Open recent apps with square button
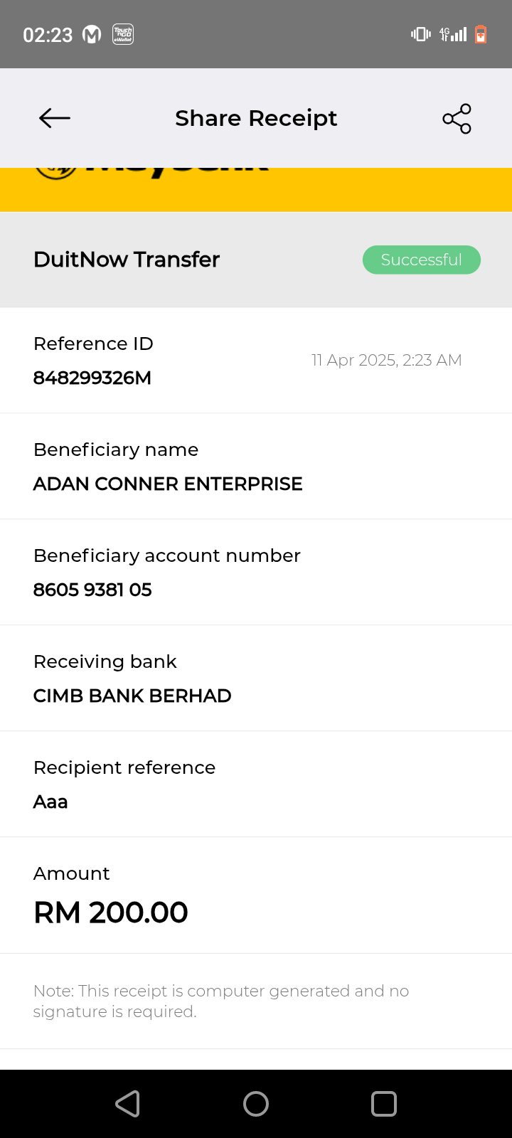The width and height of the screenshot is (512, 1138). coord(384,1104)
